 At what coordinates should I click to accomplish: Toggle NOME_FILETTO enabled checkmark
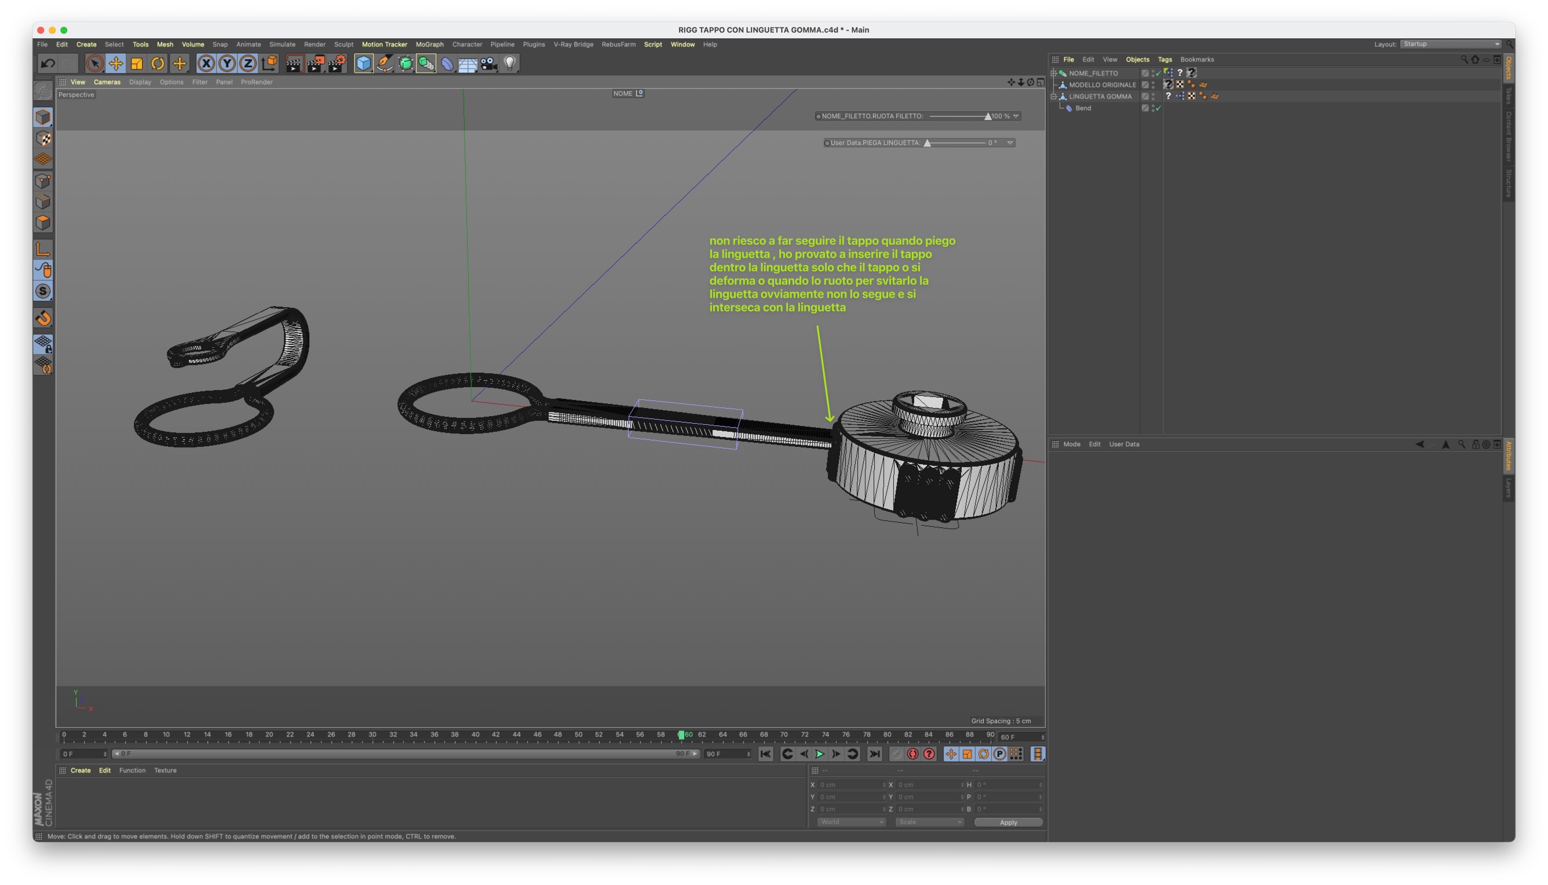(x=1158, y=74)
